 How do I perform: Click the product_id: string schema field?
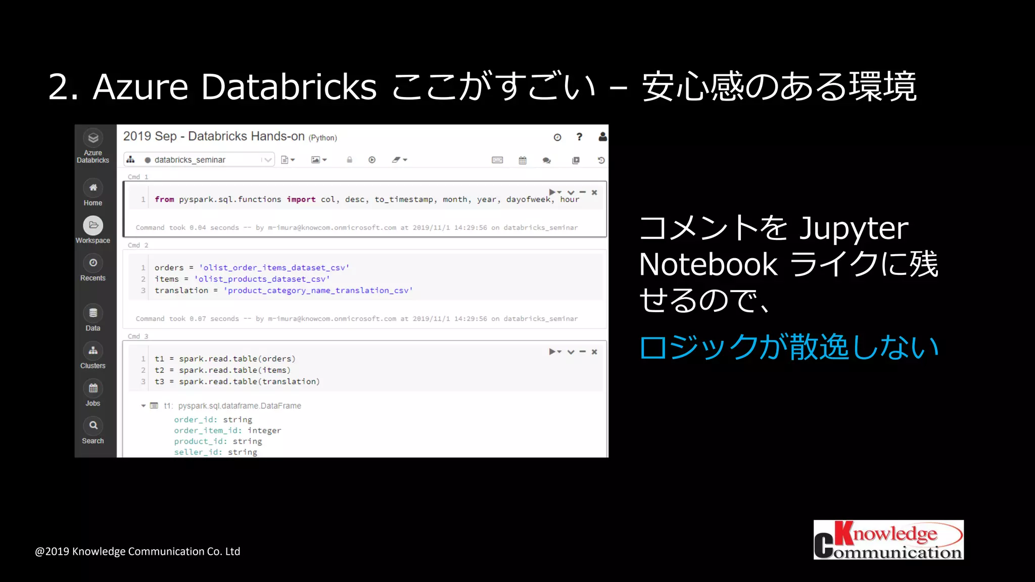[218, 441]
